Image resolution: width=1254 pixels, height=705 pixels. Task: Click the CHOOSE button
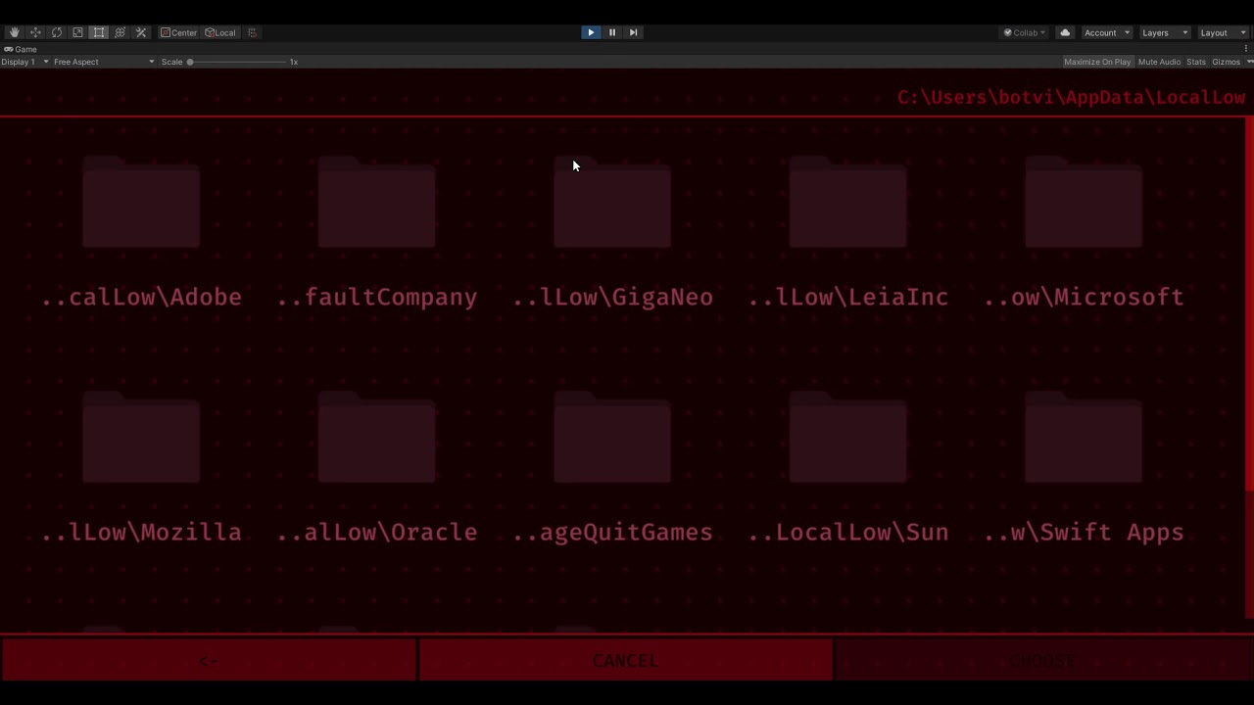click(x=1043, y=660)
